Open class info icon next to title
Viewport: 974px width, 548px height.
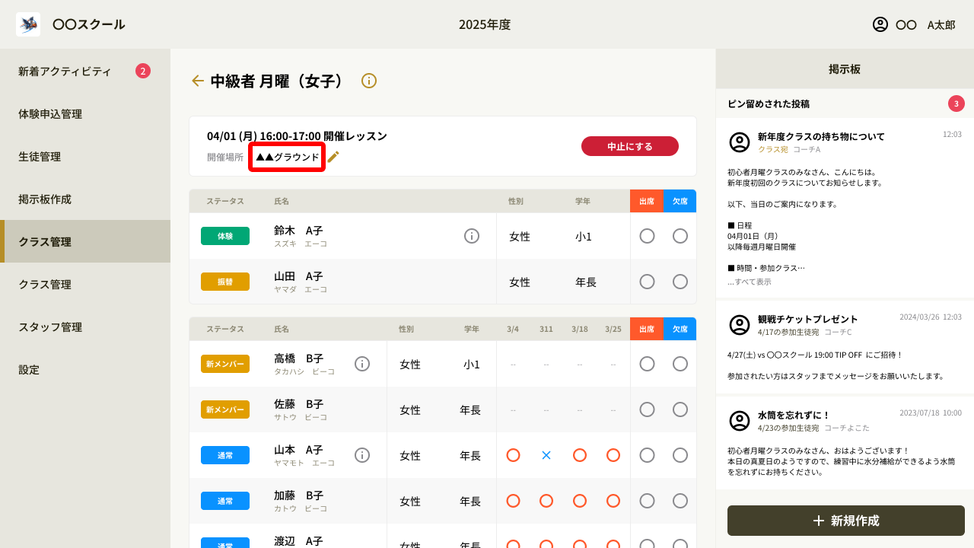tap(369, 81)
